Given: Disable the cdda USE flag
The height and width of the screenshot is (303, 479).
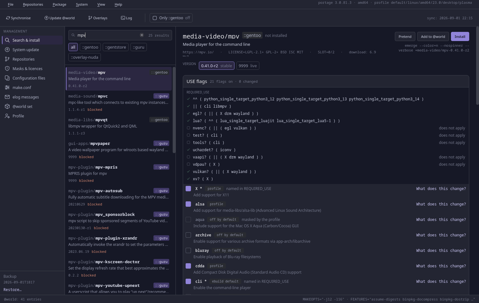Looking at the screenshot, I should point(188,266).
